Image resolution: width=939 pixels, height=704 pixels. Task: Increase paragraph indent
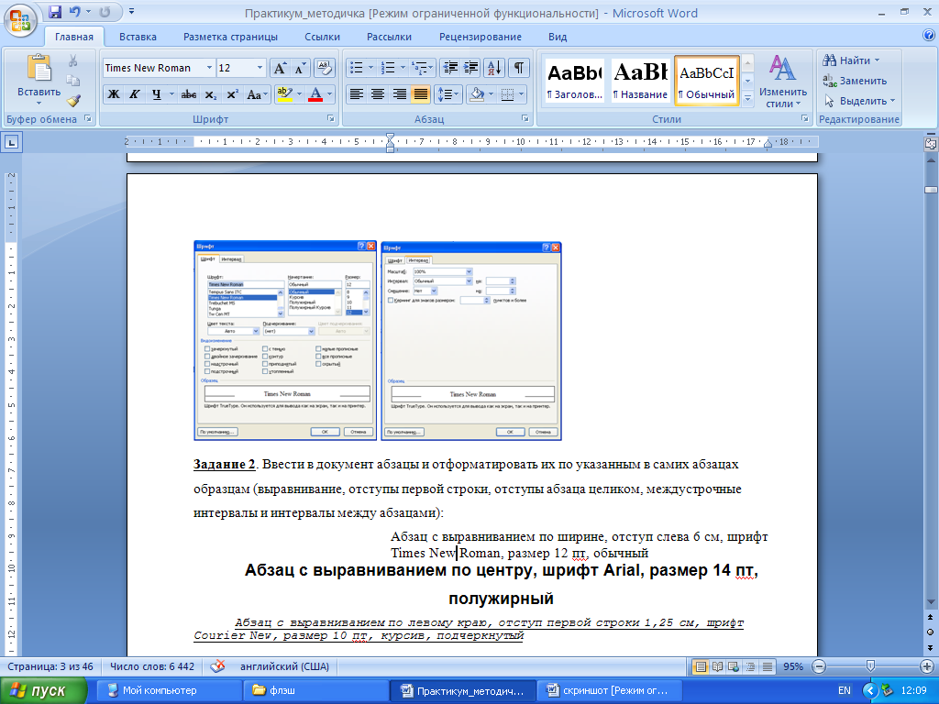tap(471, 68)
